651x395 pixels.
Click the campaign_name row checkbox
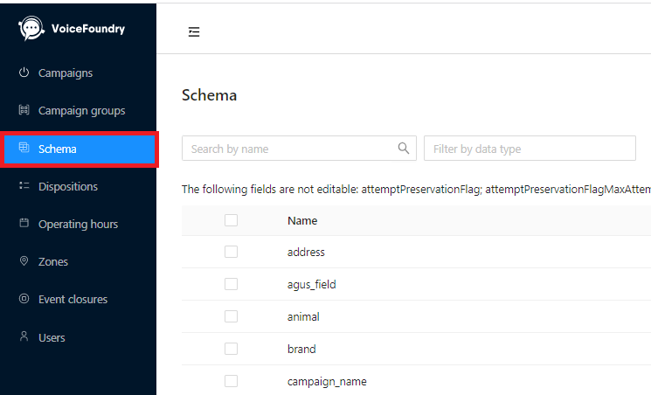pyautogui.click(x=231, y=381)
